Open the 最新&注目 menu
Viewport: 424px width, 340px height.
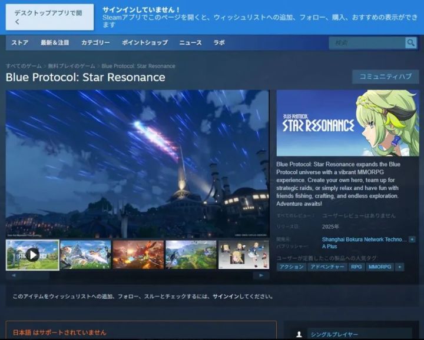pyautogui.click(x=55, y=43)
